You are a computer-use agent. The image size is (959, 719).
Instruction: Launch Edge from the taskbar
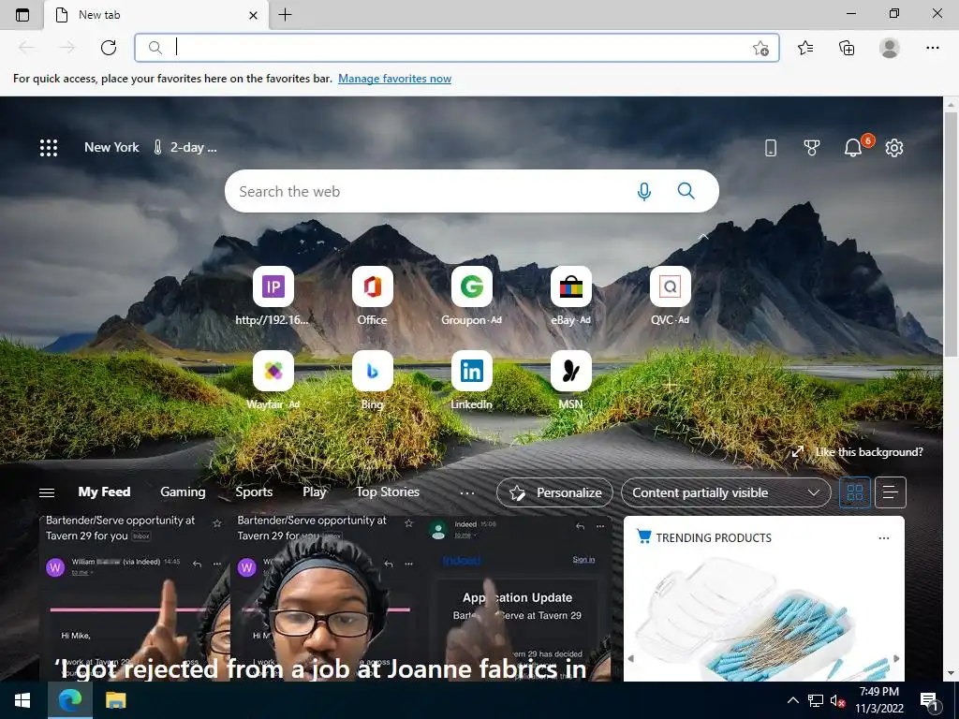coord(69,700)
